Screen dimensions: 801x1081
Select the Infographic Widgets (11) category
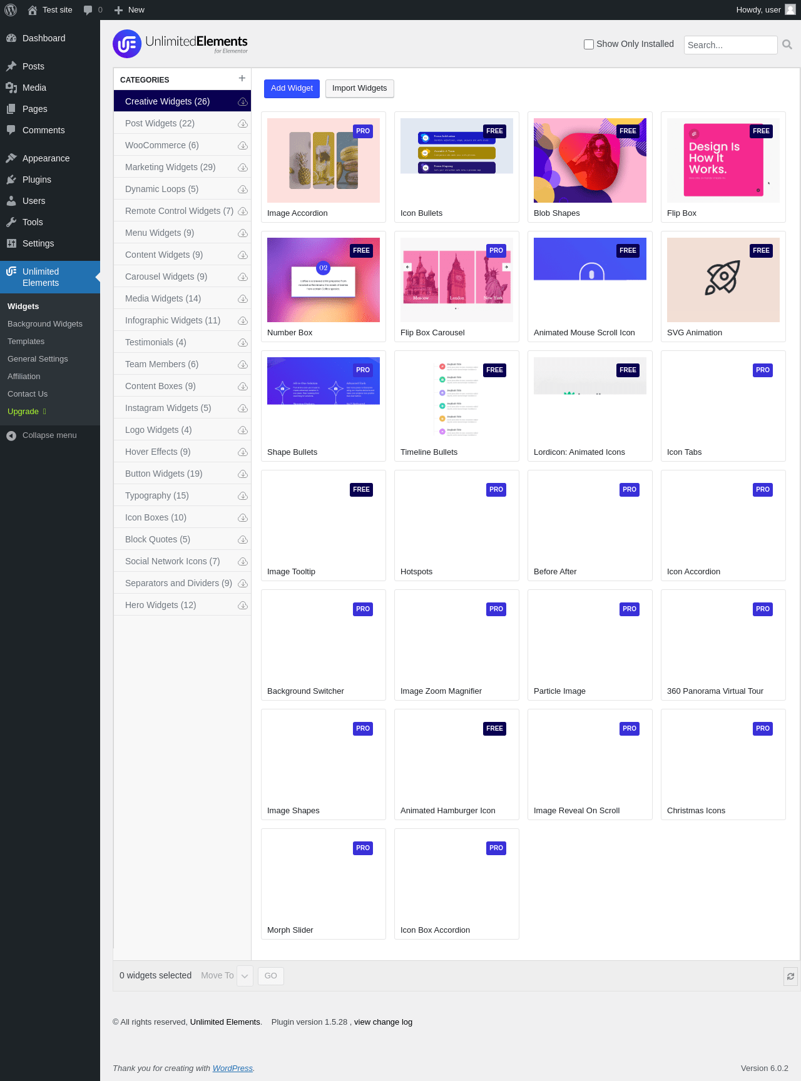tap(182, 321)
